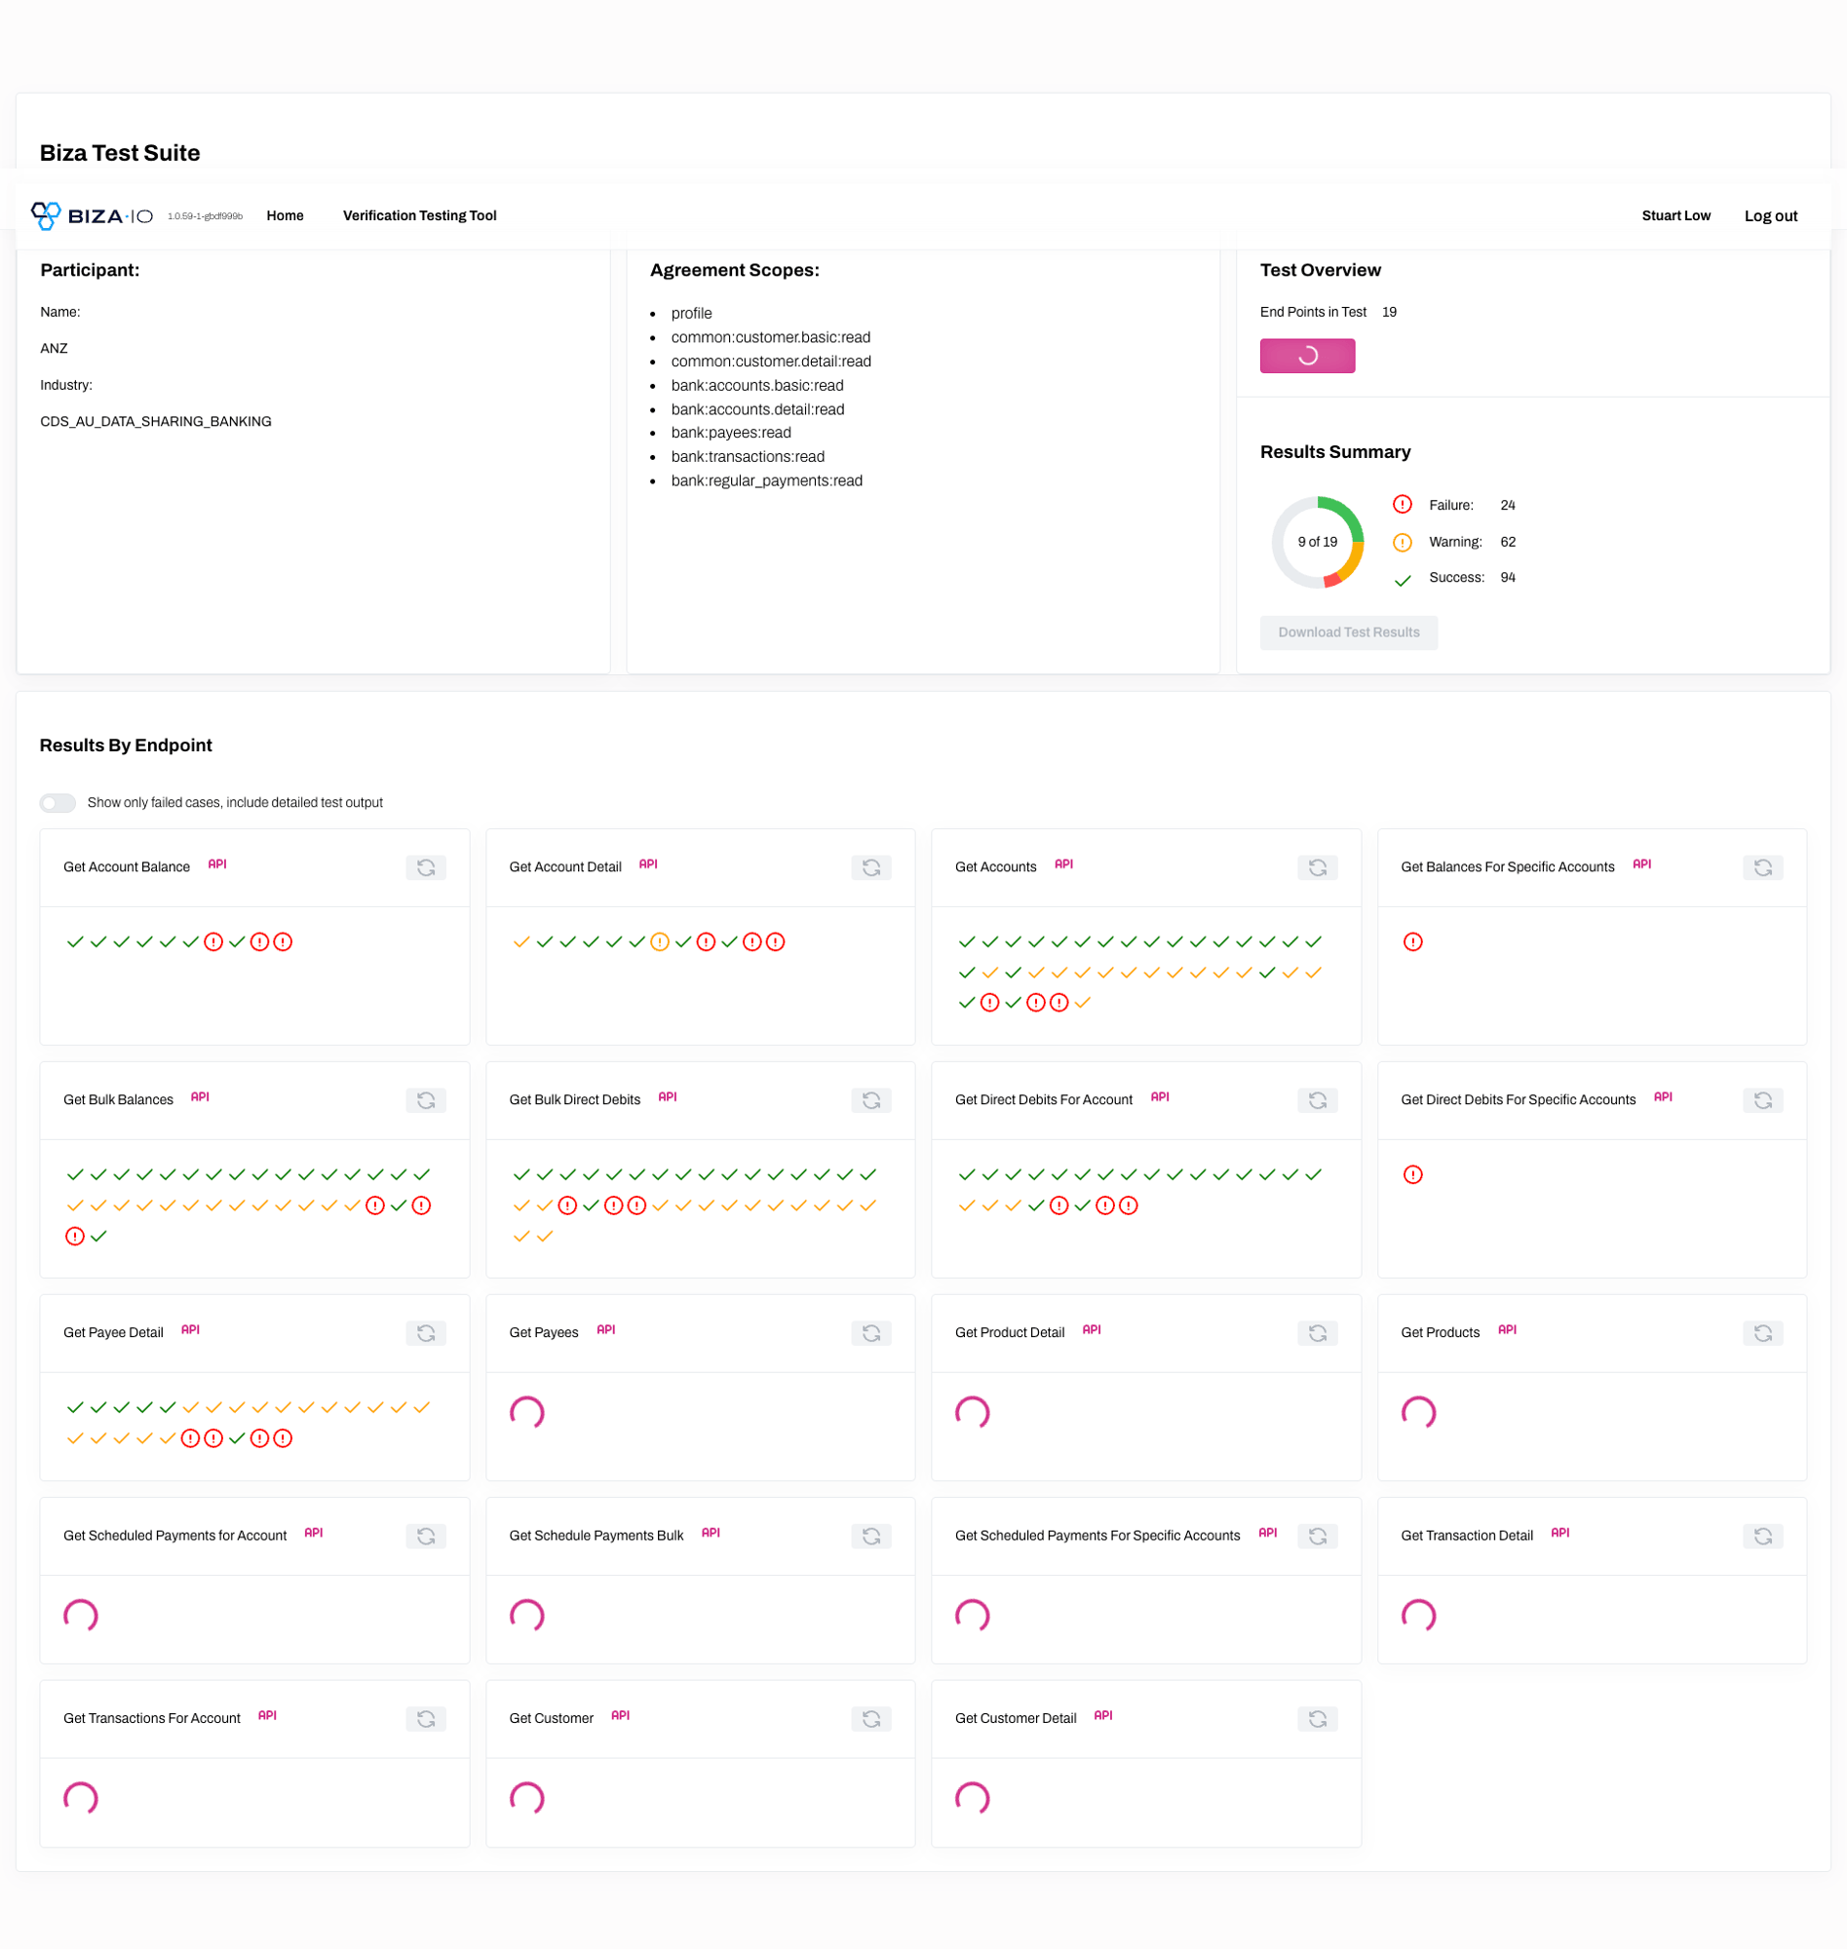Refresh Get Payee Detail endpoint results

(x=425, y=1333)
